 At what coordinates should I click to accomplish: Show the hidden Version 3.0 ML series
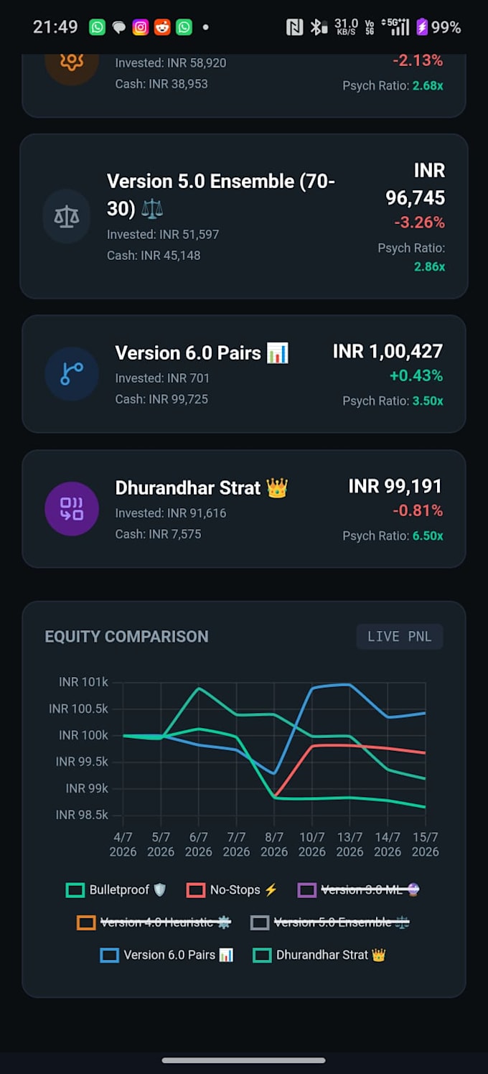(x=358, y=890)
